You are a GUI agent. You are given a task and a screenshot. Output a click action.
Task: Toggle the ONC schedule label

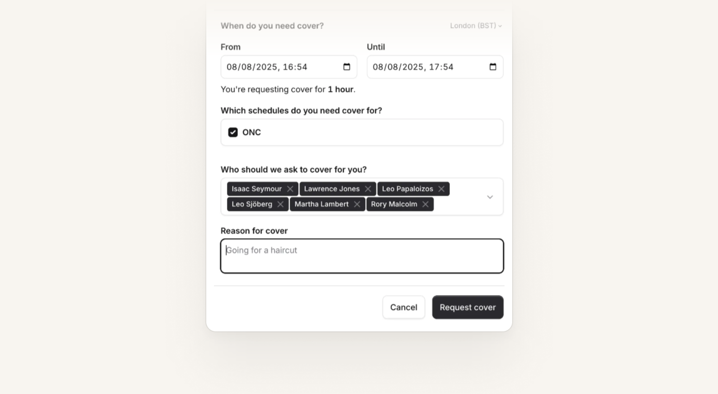pyautogui.click(x=251, y=132)
